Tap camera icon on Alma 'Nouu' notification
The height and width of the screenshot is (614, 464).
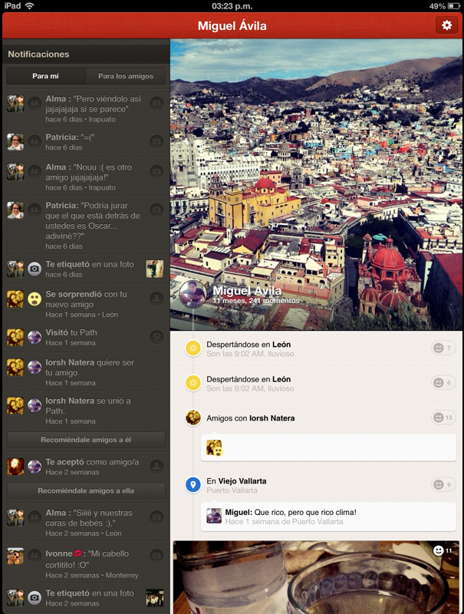click(156, 171)
